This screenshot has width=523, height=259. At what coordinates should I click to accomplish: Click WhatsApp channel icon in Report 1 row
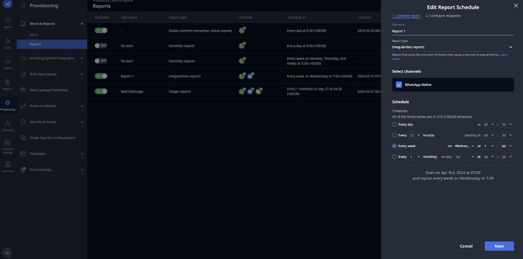point(242,77)
